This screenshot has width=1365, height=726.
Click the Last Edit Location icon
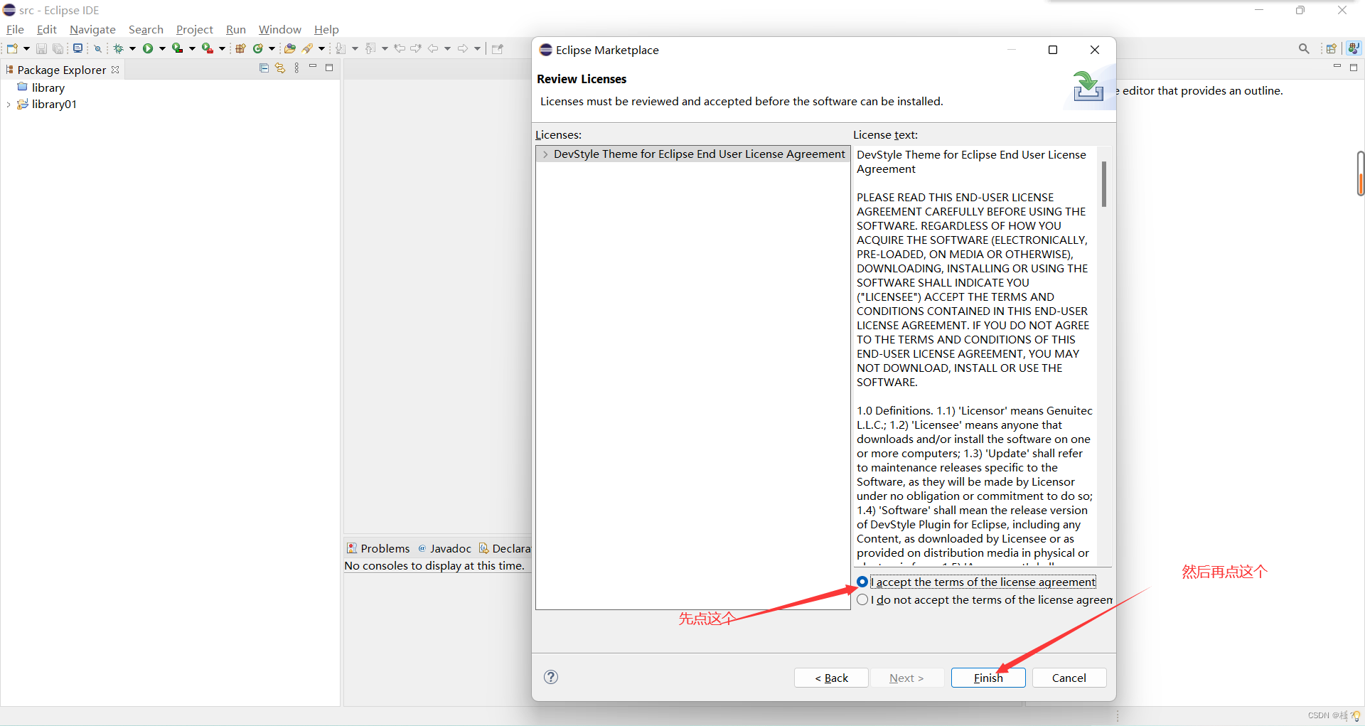[400, 48]
